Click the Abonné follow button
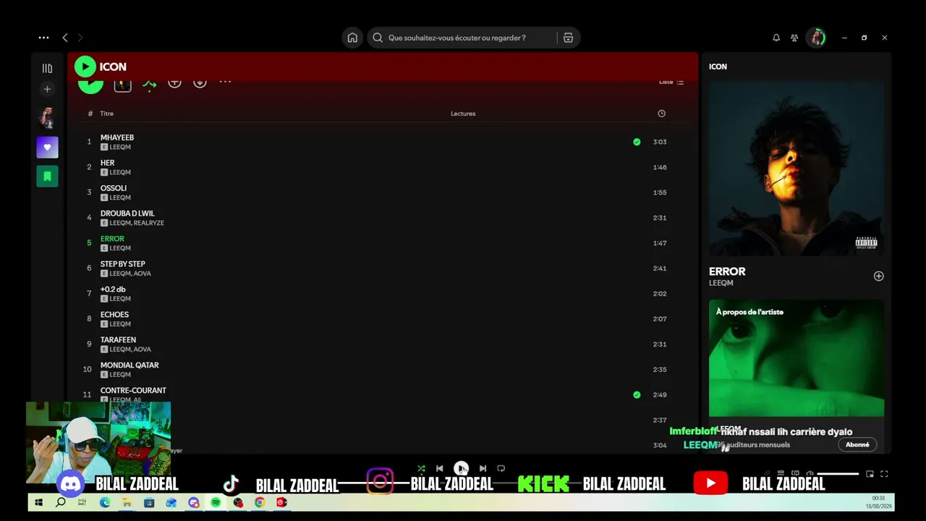Image resolution: width=926 pixels, height=521 pixels. [857, 445]
